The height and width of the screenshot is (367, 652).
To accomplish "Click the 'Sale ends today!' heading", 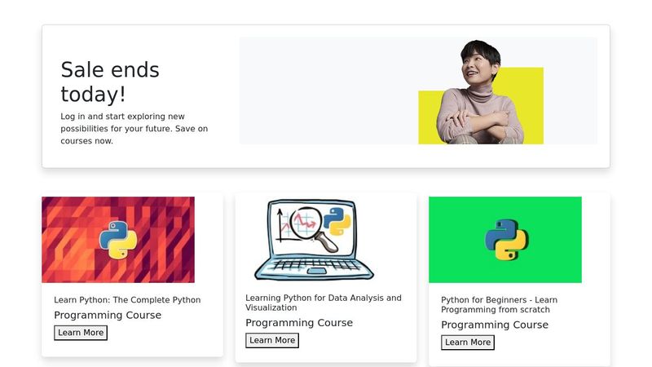I will [x=110, y=82].
